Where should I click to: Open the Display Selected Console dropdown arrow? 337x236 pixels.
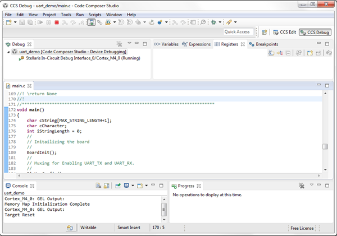pos(133,186)
